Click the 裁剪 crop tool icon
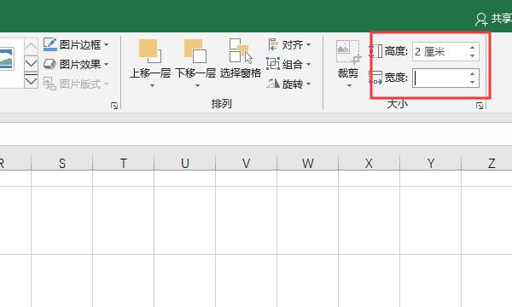This screenshot has width=512, height=307. (x=348, y=51)
